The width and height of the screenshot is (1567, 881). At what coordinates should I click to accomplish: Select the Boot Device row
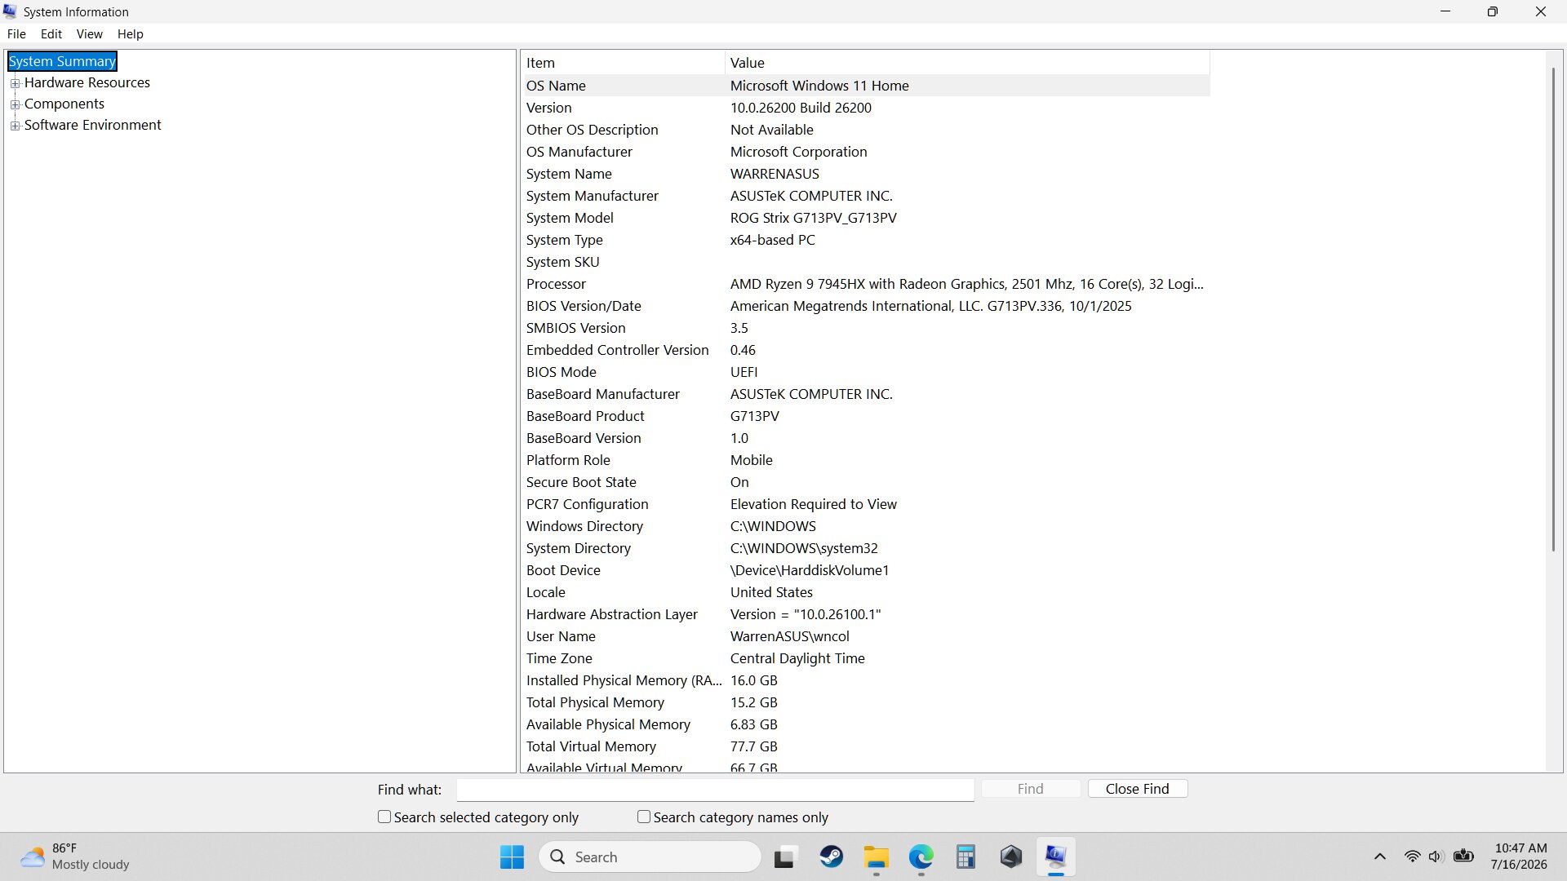[866, 570]
